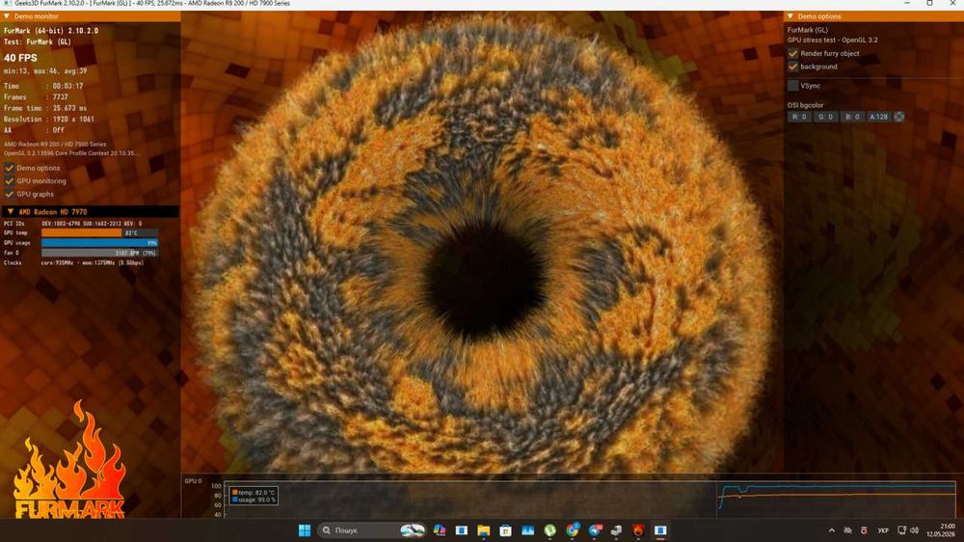Click the active underlined window icon in taskbar
Viewport: 964px width, 542px height.
(x=660, y=530)
